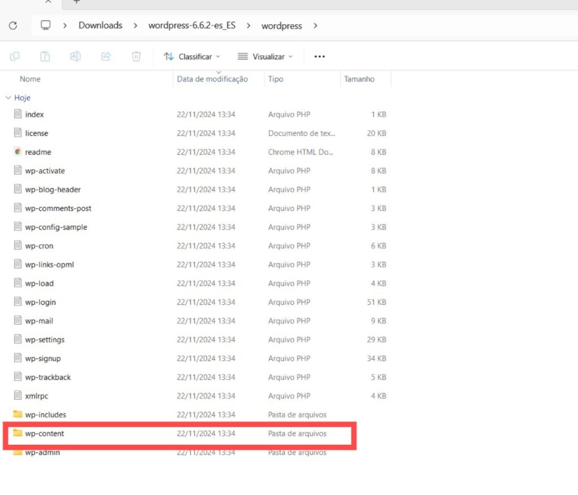Screen dimensions: 578x495
Task: Click the Copy icon in toolbar
Action: [x=15, y=56]
